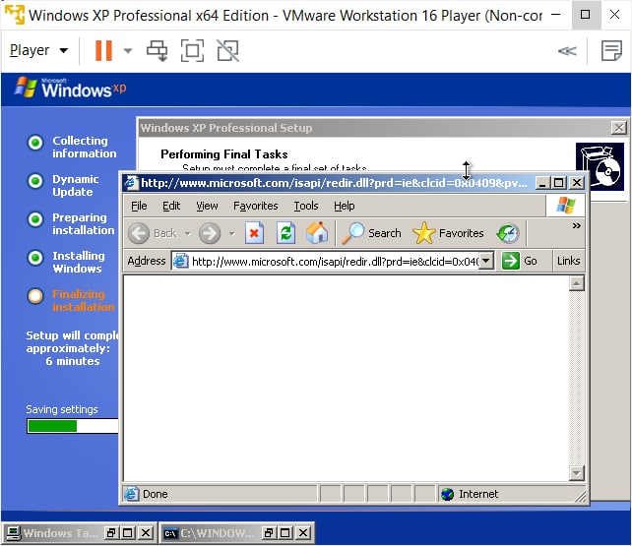Close the Windows XP Professional Setup dialog
The image size is (632, 546).
pyautogui.click(x=618, y=128)
